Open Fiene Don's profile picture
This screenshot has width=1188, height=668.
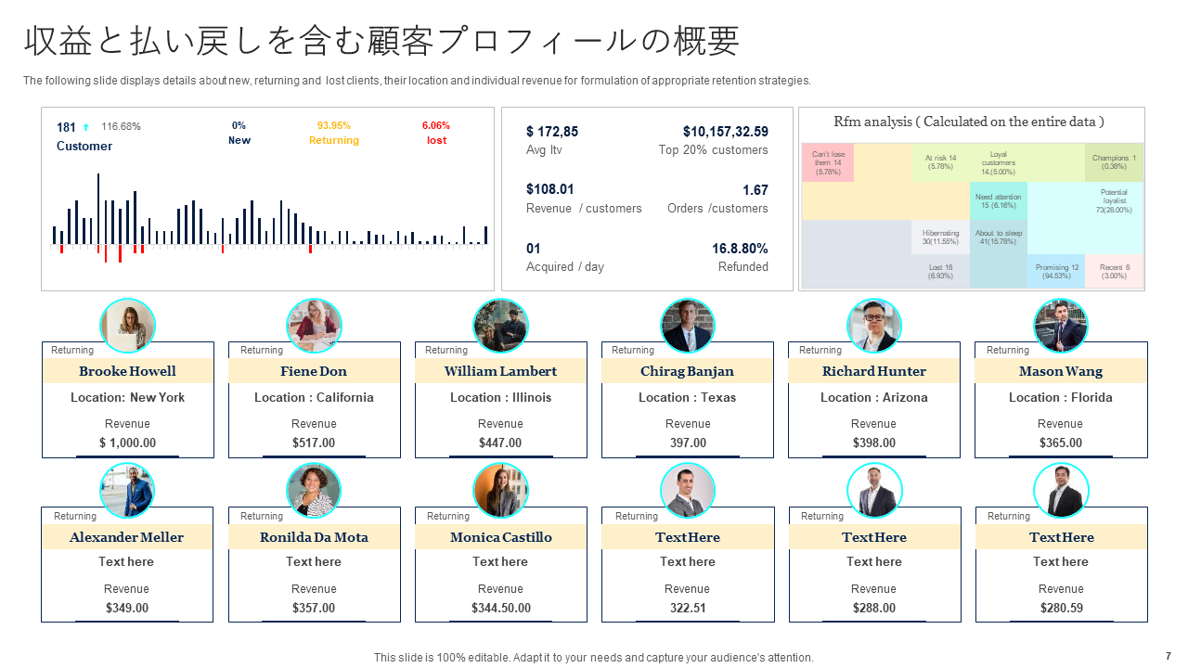point(314,326)
